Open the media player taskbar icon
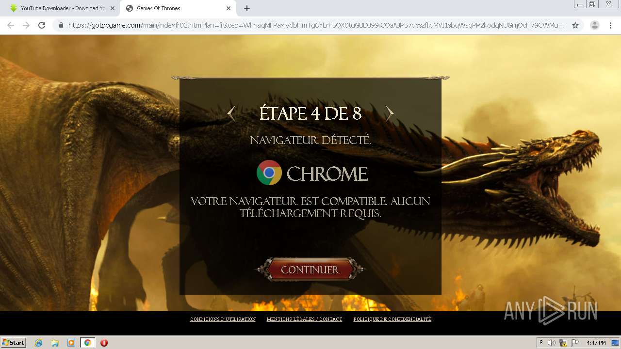 71,343
